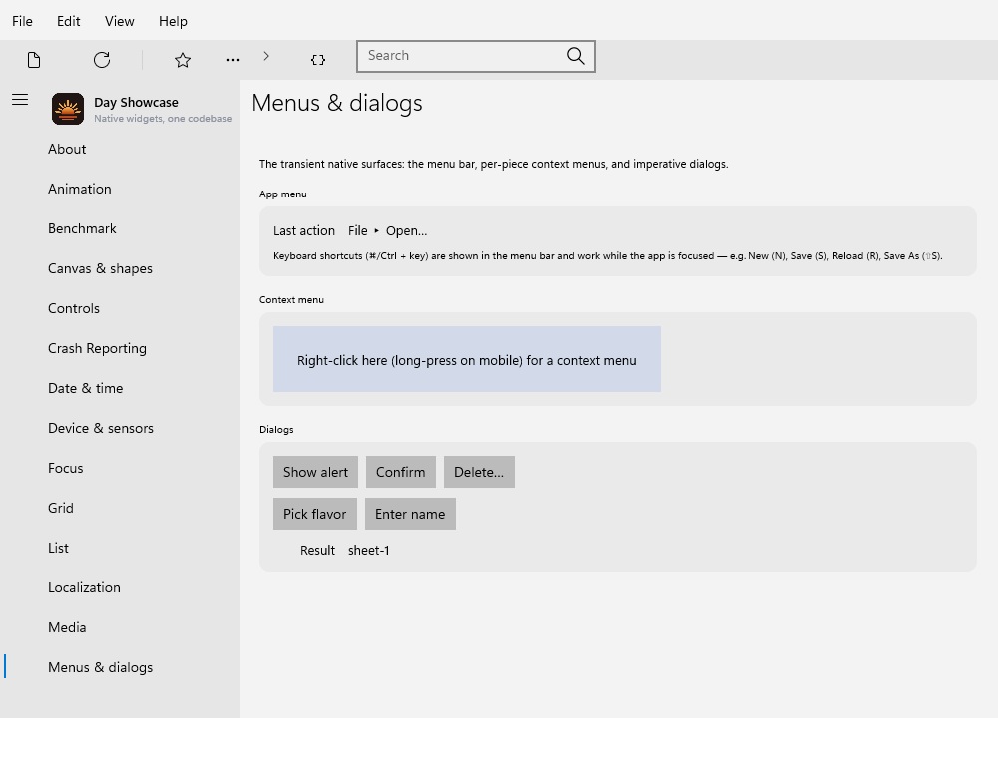Open the Help menu
This screenshot has width=998, height=774.
173,21
